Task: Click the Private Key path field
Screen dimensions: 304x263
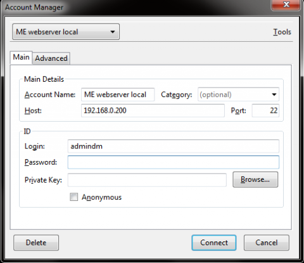Action: point(147,180)
